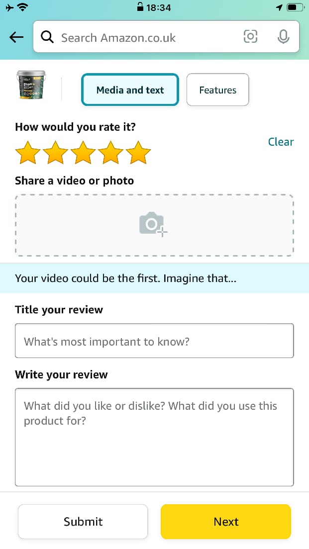Tap the location arrow status icon
The image size is (309, 549).
279,7
